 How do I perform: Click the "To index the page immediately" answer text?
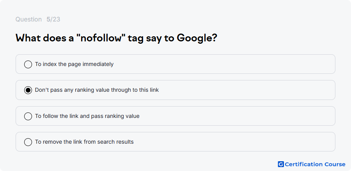point(74,64)
